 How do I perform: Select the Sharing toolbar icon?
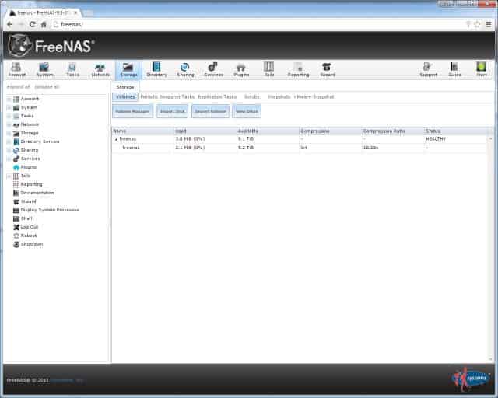185,69
